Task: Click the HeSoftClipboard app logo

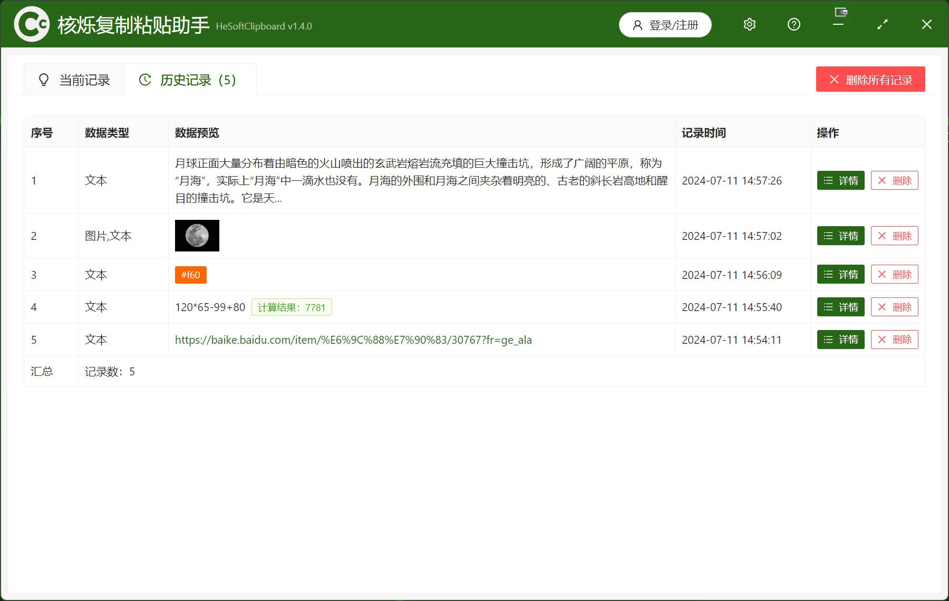Action: [31, 24]
